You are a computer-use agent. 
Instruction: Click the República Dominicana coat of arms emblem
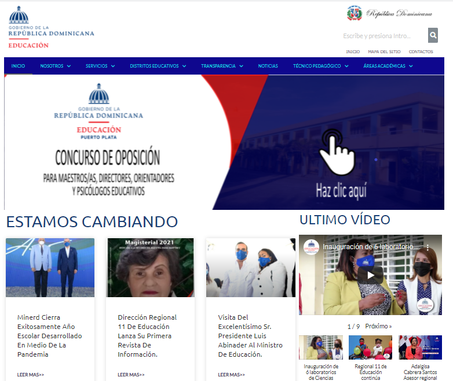tap(355, 13)
